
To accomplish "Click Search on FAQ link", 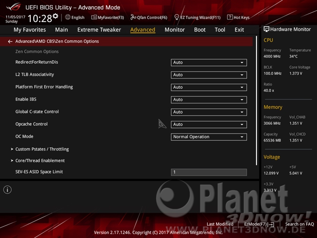I will (299, 224).
